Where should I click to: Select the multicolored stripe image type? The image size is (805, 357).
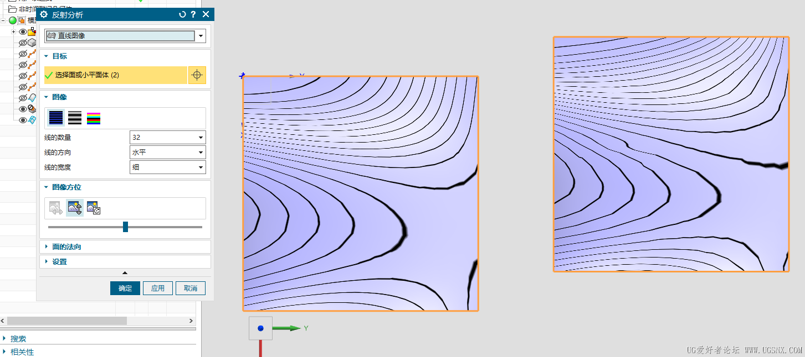[94, 118]
